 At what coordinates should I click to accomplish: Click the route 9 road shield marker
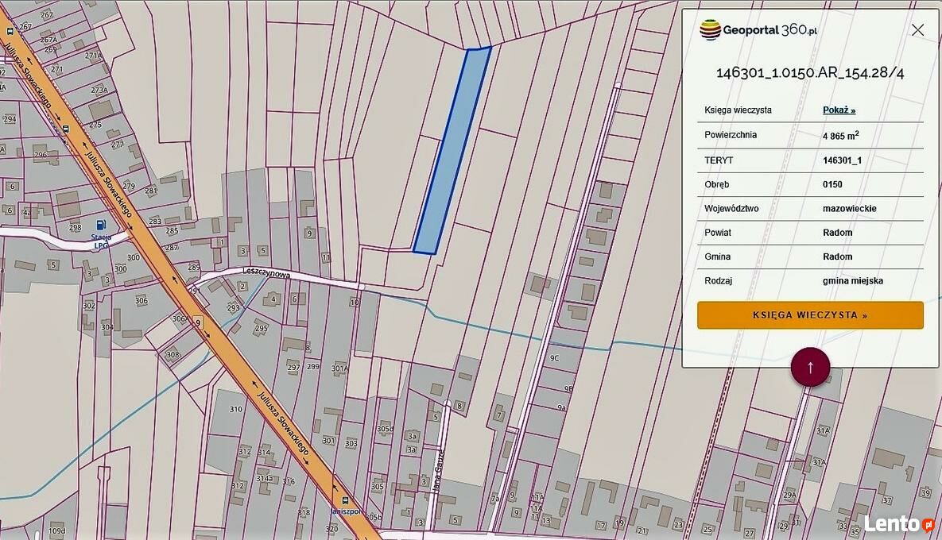point(198,322)
